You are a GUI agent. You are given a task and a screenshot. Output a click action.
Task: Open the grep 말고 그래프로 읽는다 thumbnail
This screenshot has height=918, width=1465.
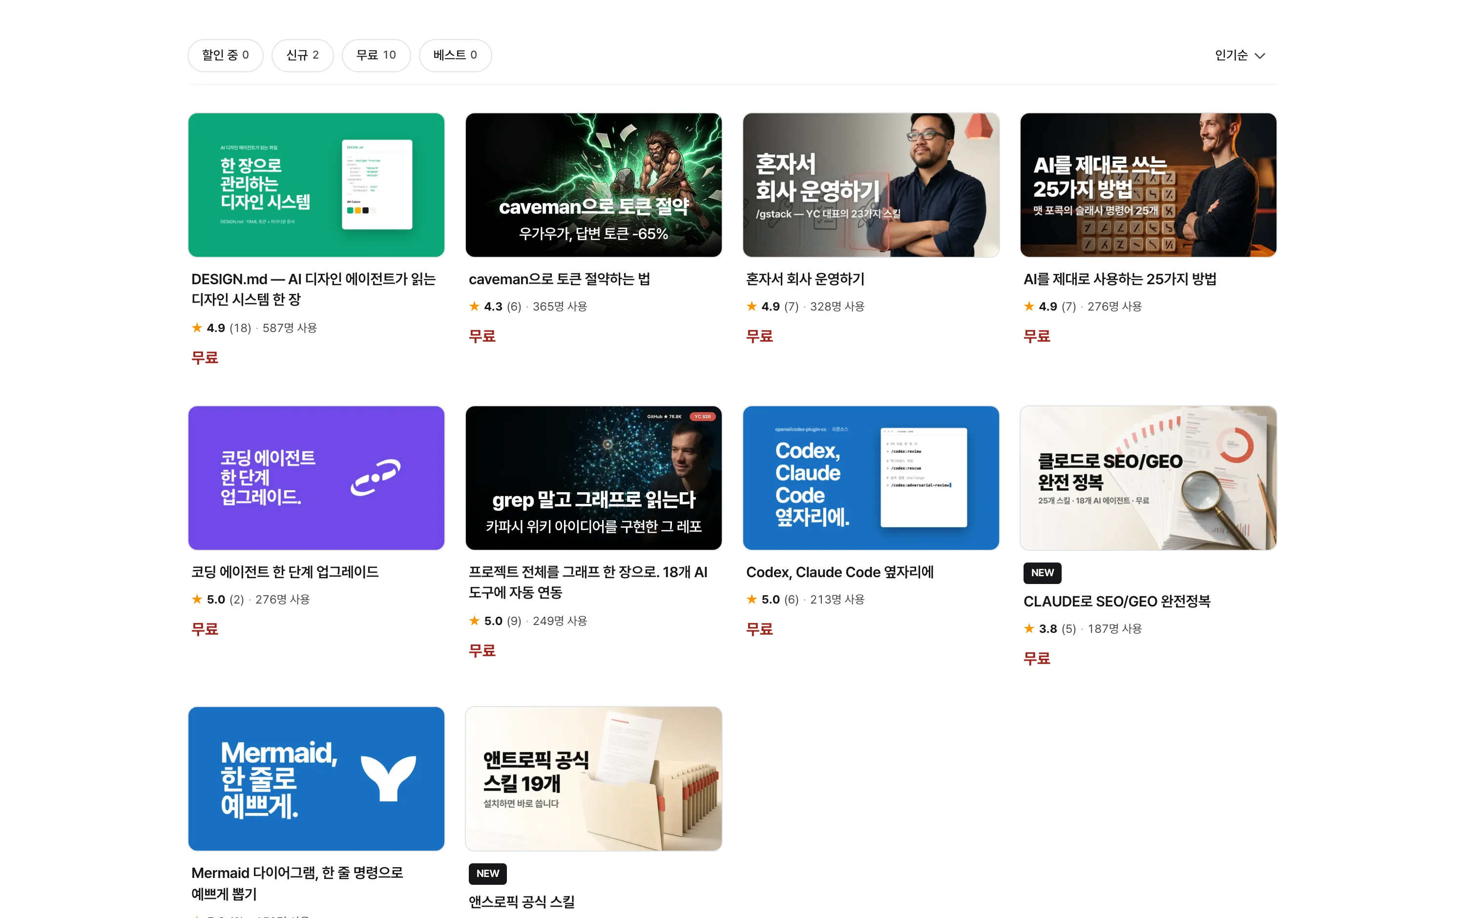[x=593, y=478]
